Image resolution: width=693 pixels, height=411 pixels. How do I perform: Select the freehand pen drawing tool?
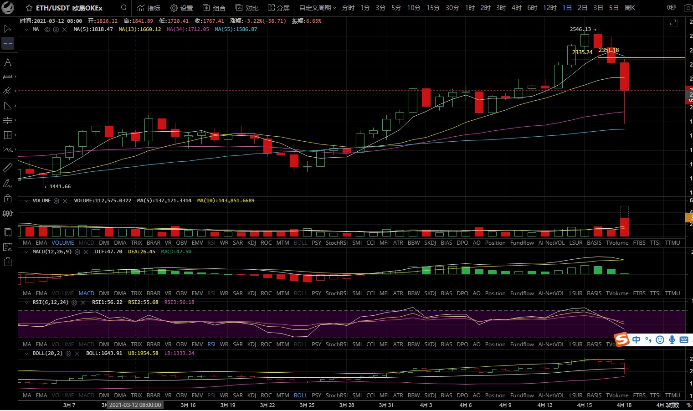[x=8, y=183]
